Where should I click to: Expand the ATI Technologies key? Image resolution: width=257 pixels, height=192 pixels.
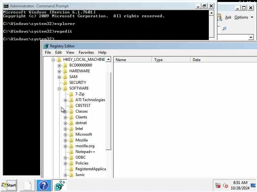pyautogui.click(x=65, y=100)
